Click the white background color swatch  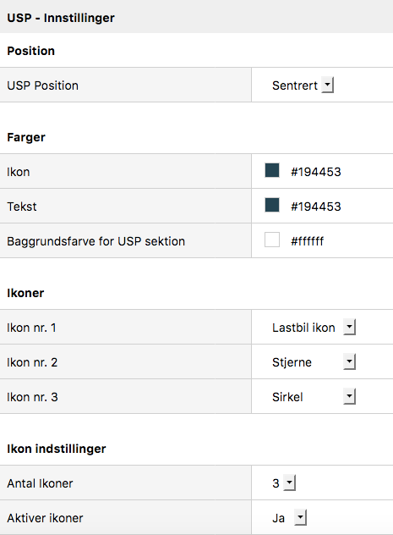coord(272,240)
